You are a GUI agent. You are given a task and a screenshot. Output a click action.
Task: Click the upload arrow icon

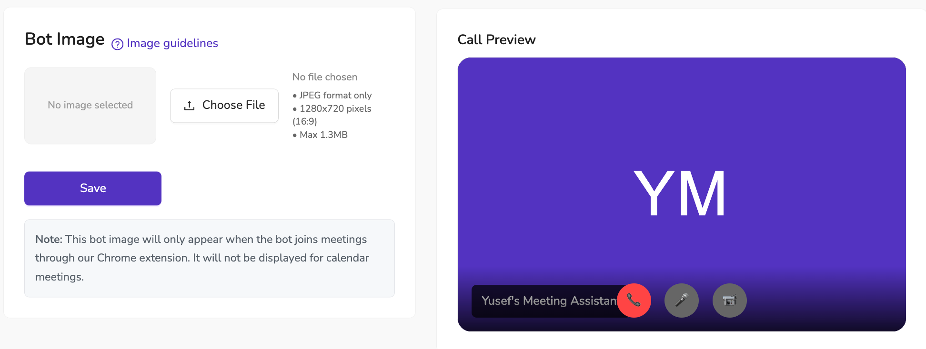click(189, 106)
